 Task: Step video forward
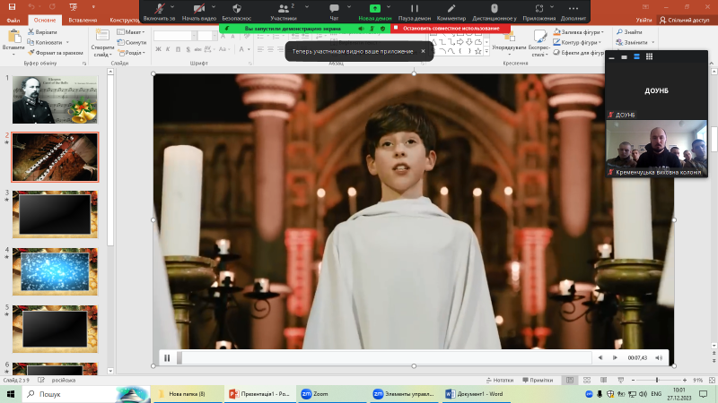point(615,357)
